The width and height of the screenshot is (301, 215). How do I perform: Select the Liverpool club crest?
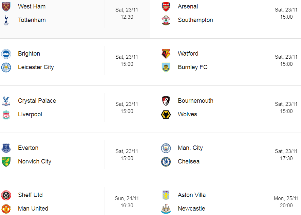tap(6, 114)
